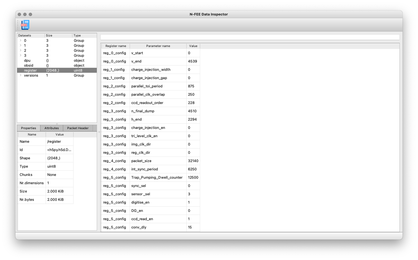Image resolution: width=418 pixels, height=260 pixels.
Task: Select the DG_en parameter cell
Action: [158, 211]
